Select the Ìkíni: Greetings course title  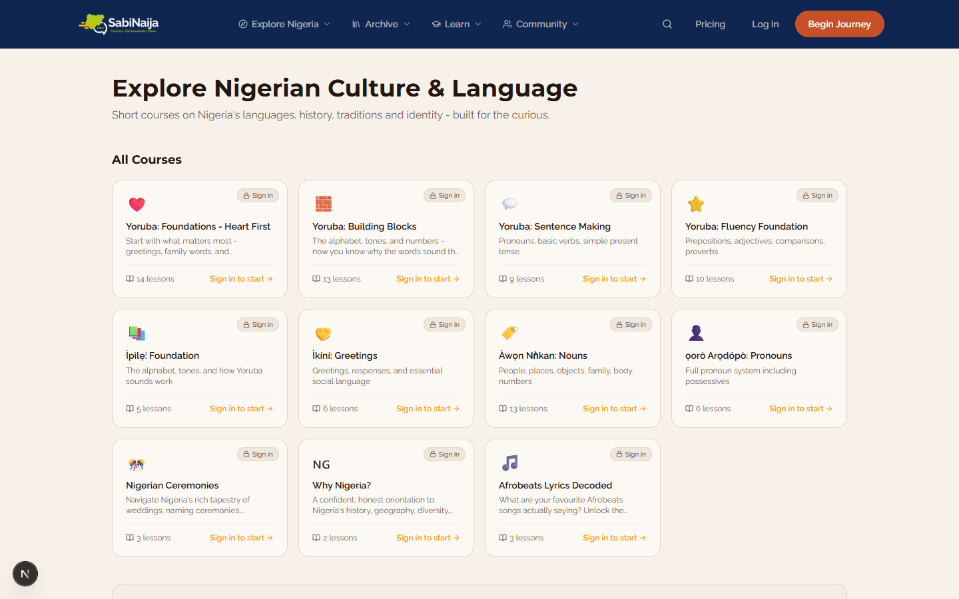click(x=345, y=355)
